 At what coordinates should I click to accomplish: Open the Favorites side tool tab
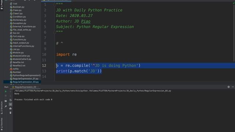pos(1,124)
